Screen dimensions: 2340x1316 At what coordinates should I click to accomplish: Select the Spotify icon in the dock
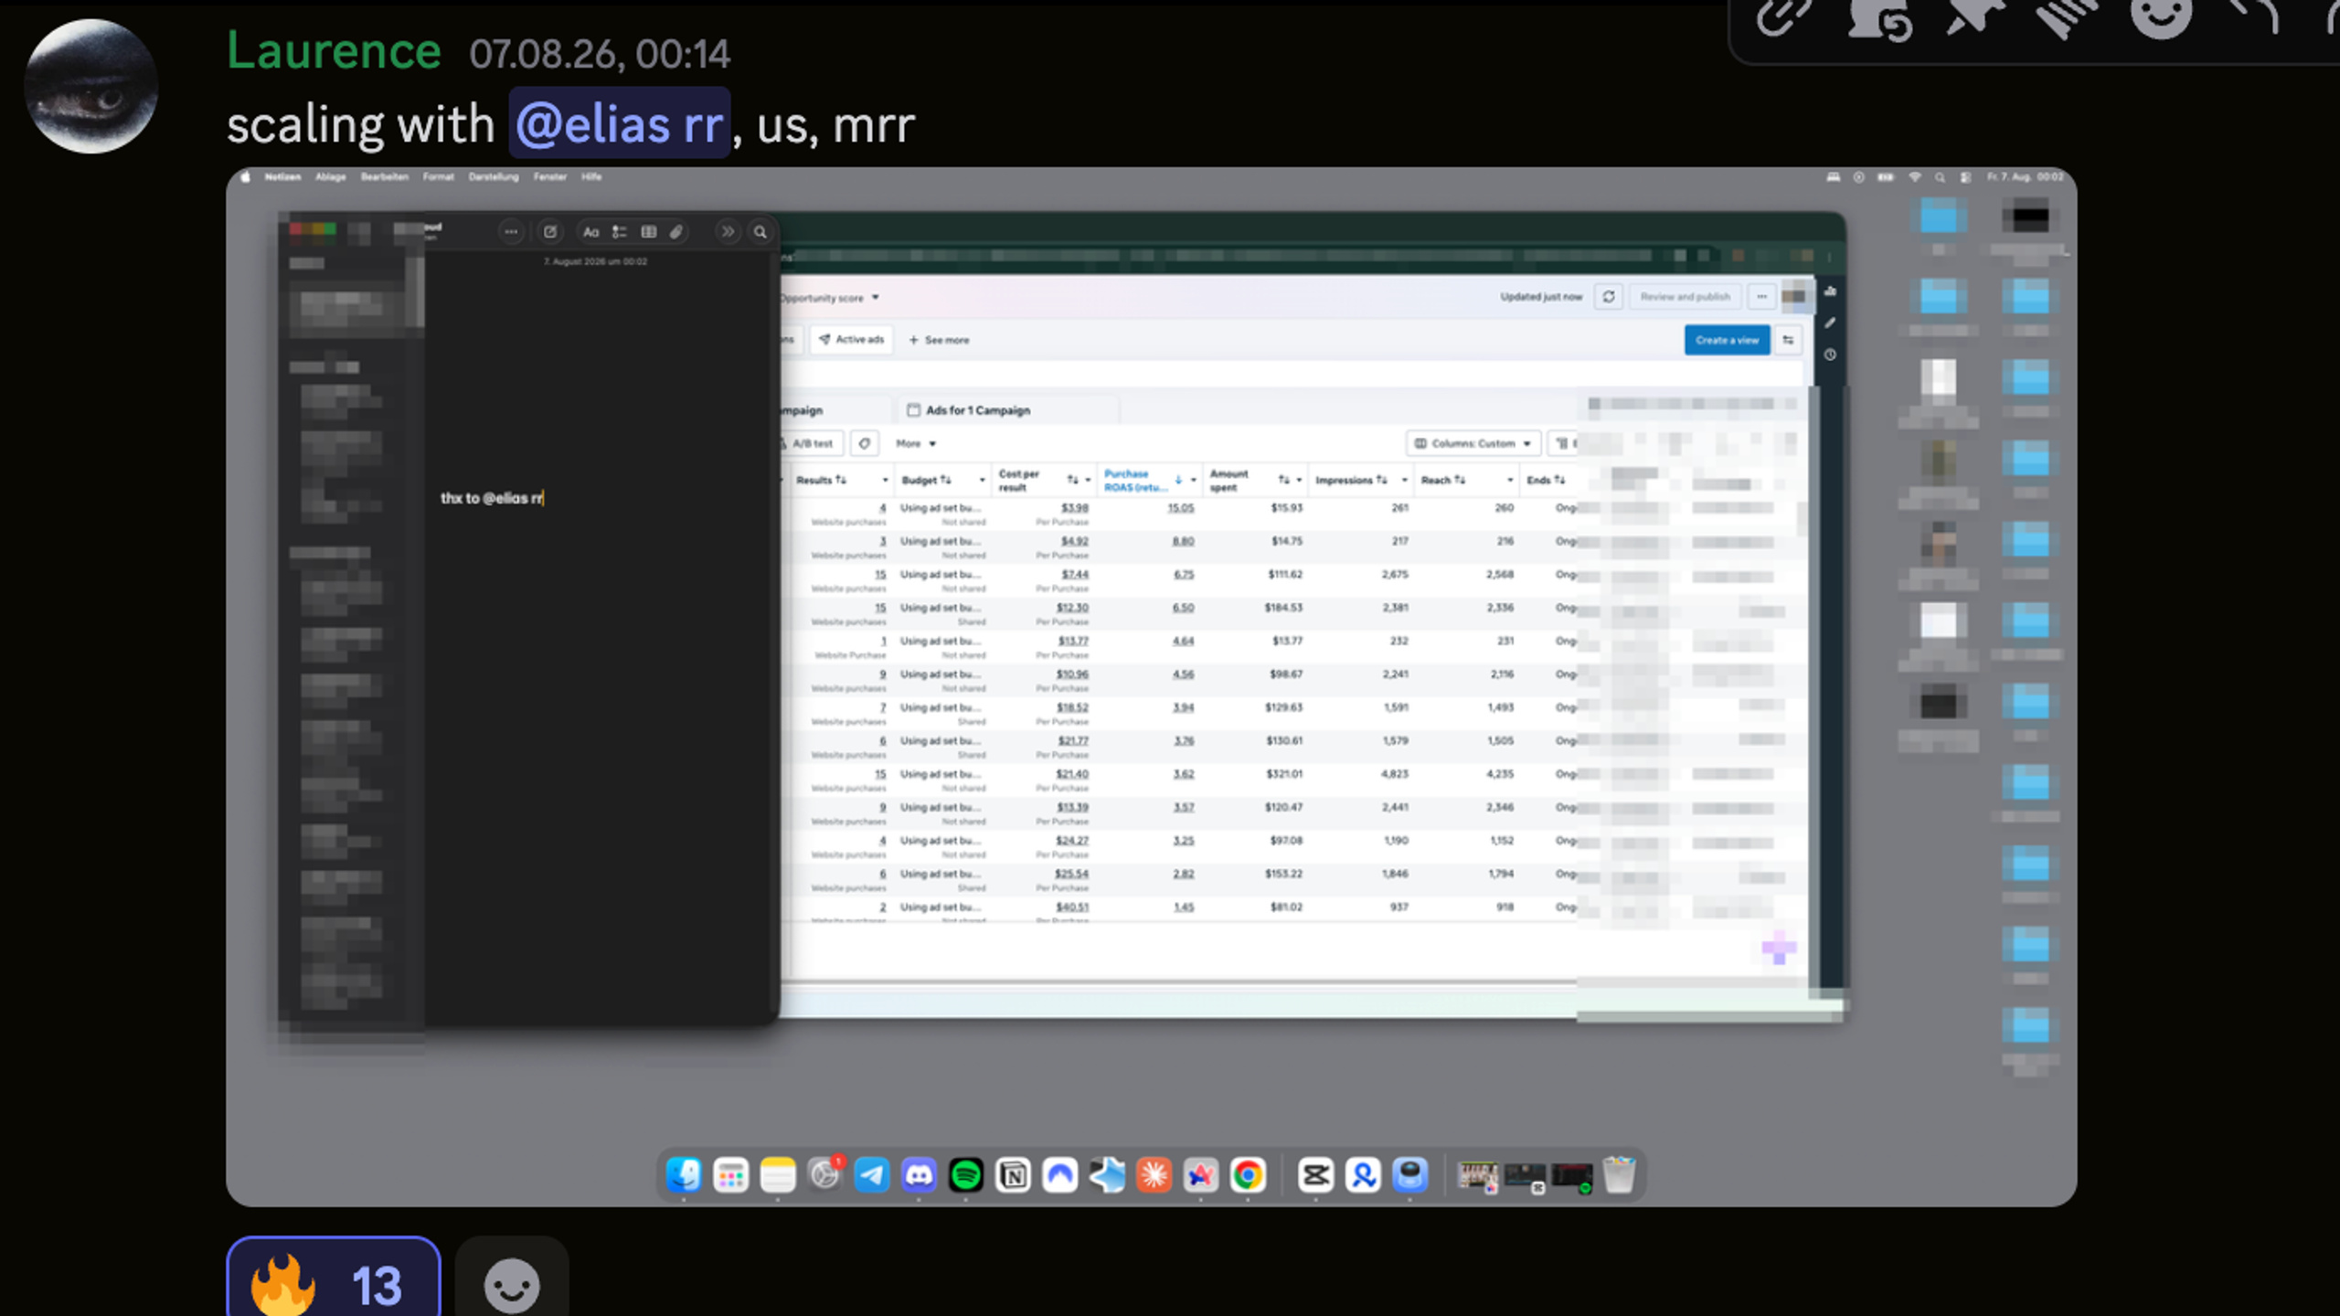pyautogui.click(x=965, y=1175)
